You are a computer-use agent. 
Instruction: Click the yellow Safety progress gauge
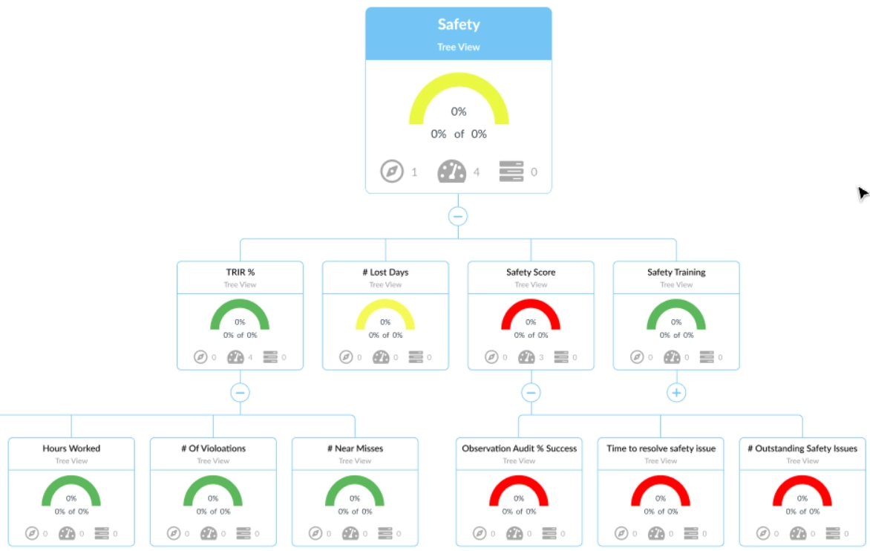click(459, 97)
